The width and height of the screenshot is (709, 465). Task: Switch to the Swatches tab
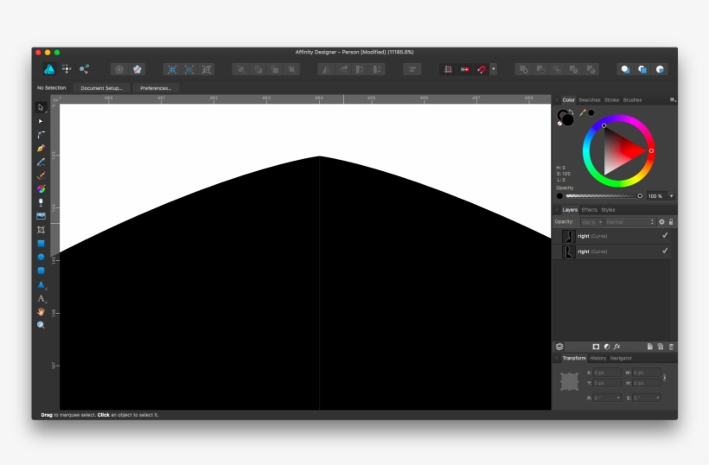point(589,100)
